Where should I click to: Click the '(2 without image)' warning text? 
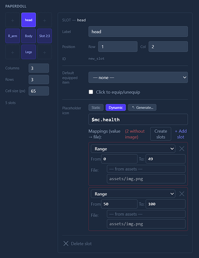135,134
